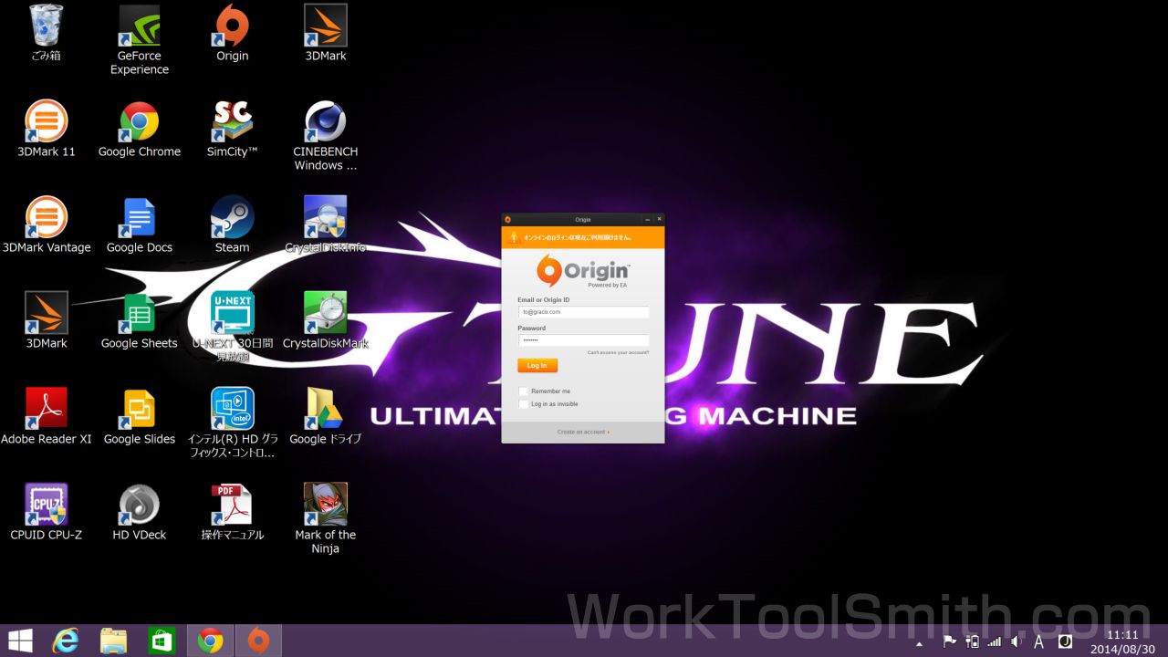Image resolution: width=1168 pixels, height=657 pixels.
Task: Open battery power tray icon
Action: (973, 641)
